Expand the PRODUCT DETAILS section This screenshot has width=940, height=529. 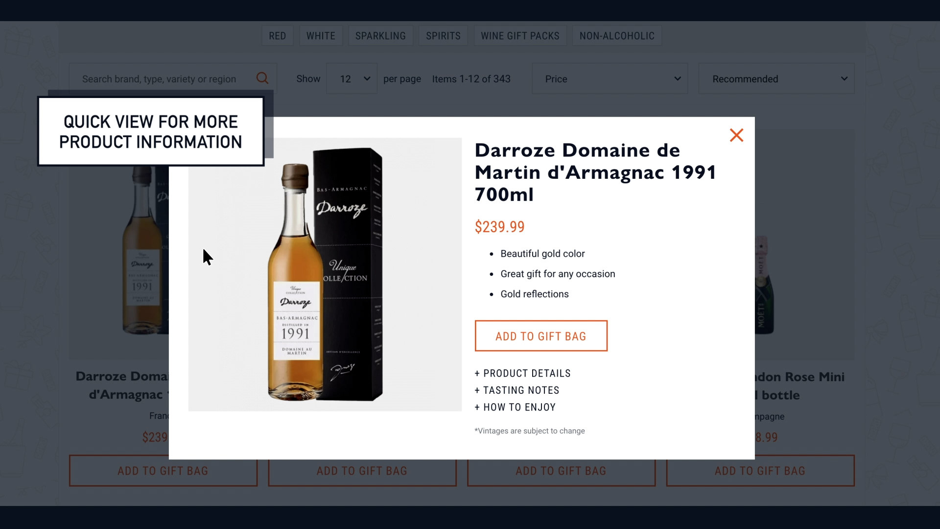(522, 373)
